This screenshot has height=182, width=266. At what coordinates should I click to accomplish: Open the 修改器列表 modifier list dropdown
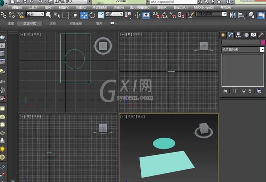(x=243, y=50)
